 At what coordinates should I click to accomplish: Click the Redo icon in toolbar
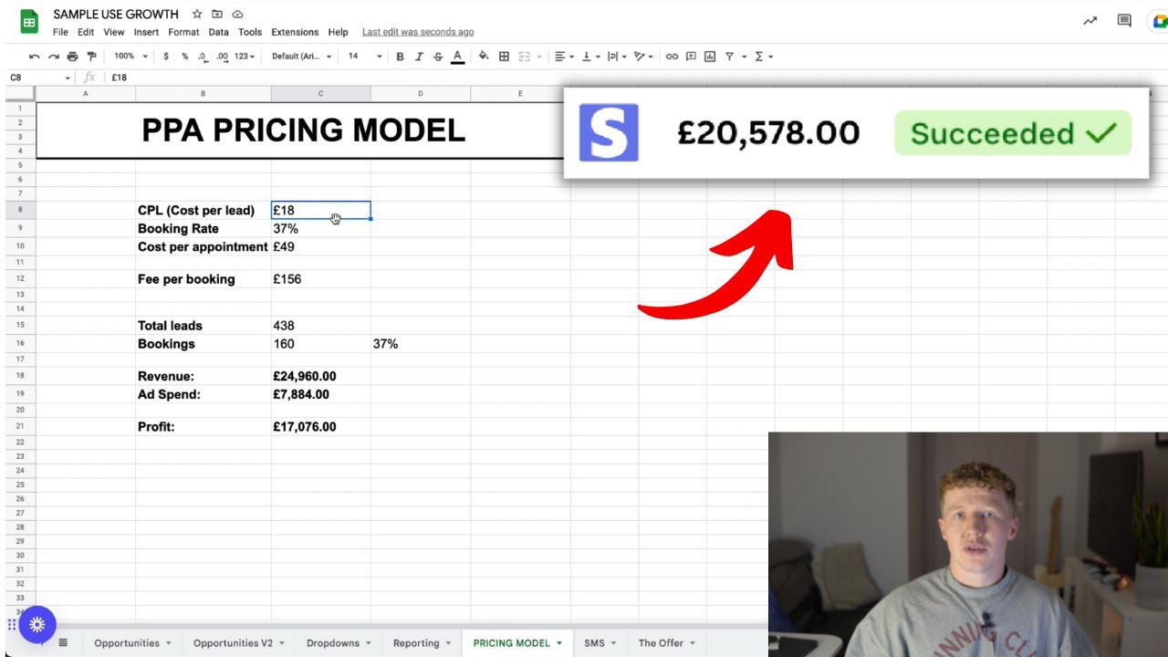coord(53,57)
